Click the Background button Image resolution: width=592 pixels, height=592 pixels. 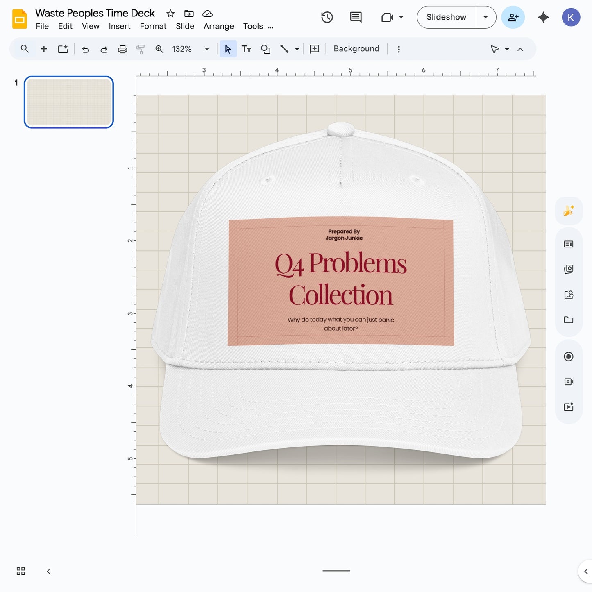pos(356,49)
